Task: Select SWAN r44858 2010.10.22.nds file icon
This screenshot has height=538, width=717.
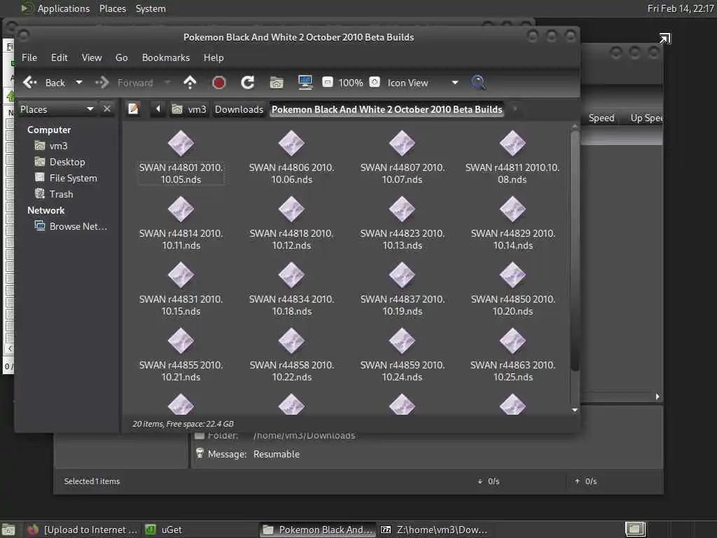Action: coord(291,341)
